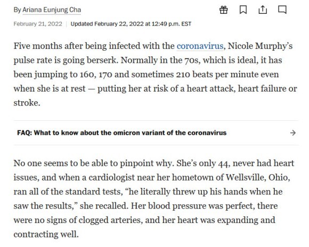Click the gift article icon

coord(224,10)
